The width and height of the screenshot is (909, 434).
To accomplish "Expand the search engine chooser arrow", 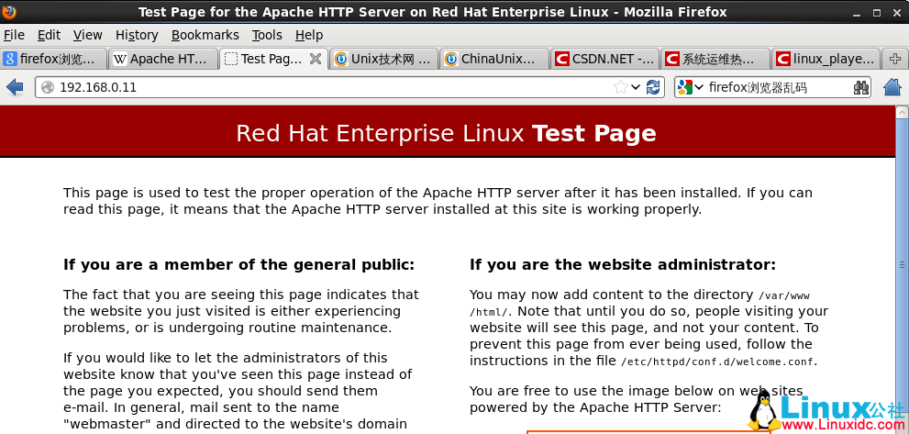I will 699,87.
